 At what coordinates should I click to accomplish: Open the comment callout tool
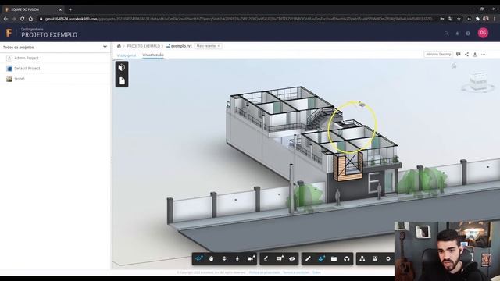[x=280, y=258]
